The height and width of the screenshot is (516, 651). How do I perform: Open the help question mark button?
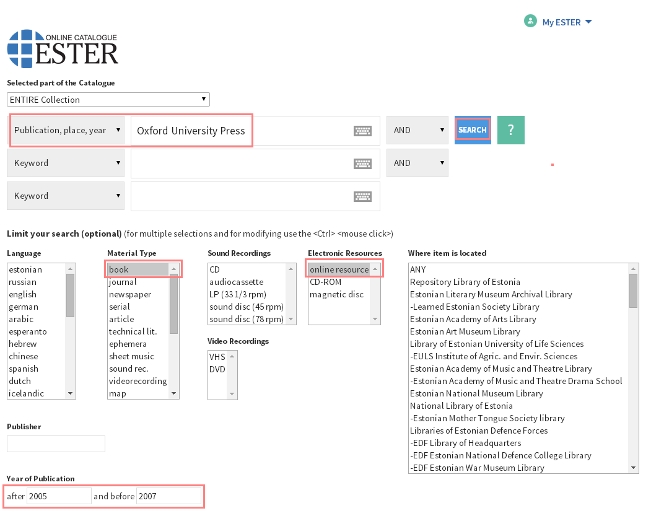pos(510,130)
